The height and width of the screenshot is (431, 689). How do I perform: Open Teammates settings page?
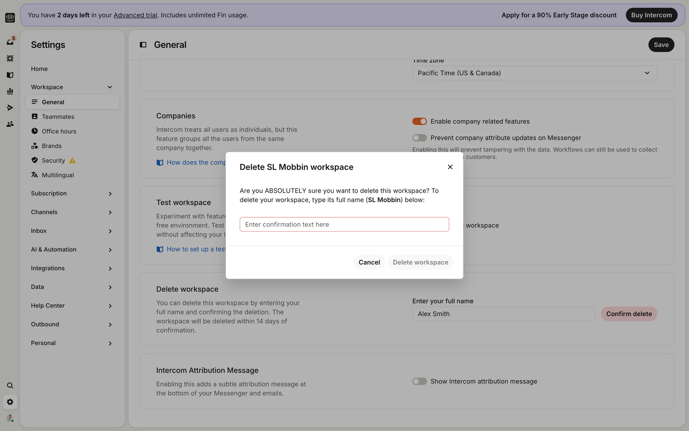[x=58, y=117]
